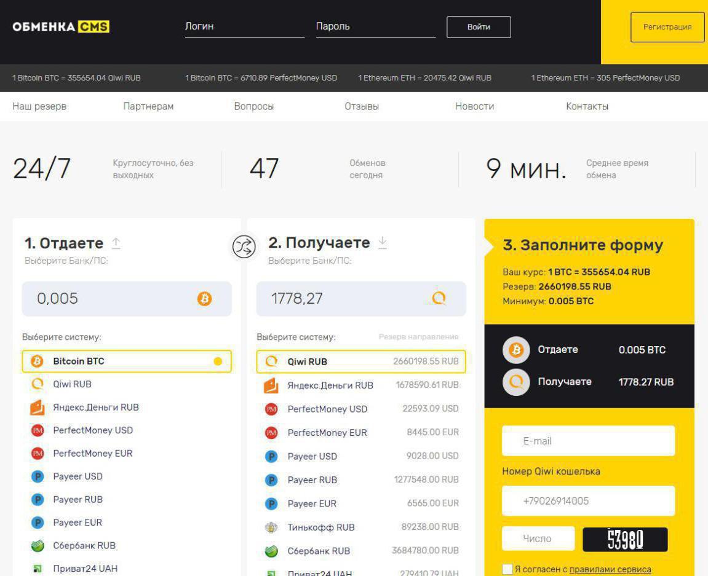The width and height of the screenshot is (708, 576).
Task: Click the down arrow icon next to the Получаете heading
Action: coord(383,242)
